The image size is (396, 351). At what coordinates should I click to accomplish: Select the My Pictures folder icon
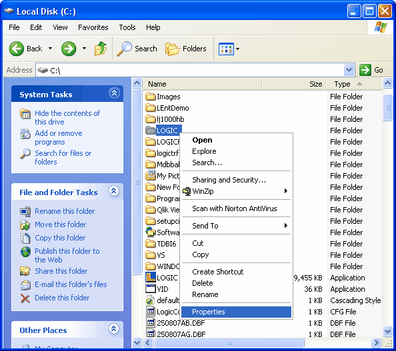[151, 175]
